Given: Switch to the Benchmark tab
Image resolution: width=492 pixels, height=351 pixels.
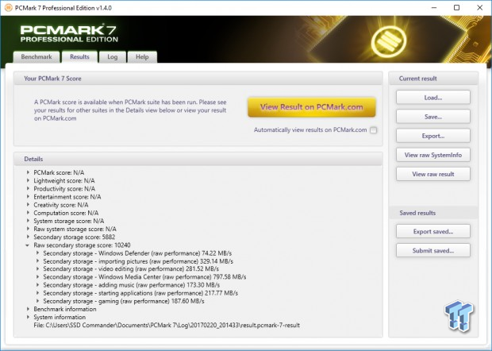Looking at the screenshot, I should click(x=36, y=57).
